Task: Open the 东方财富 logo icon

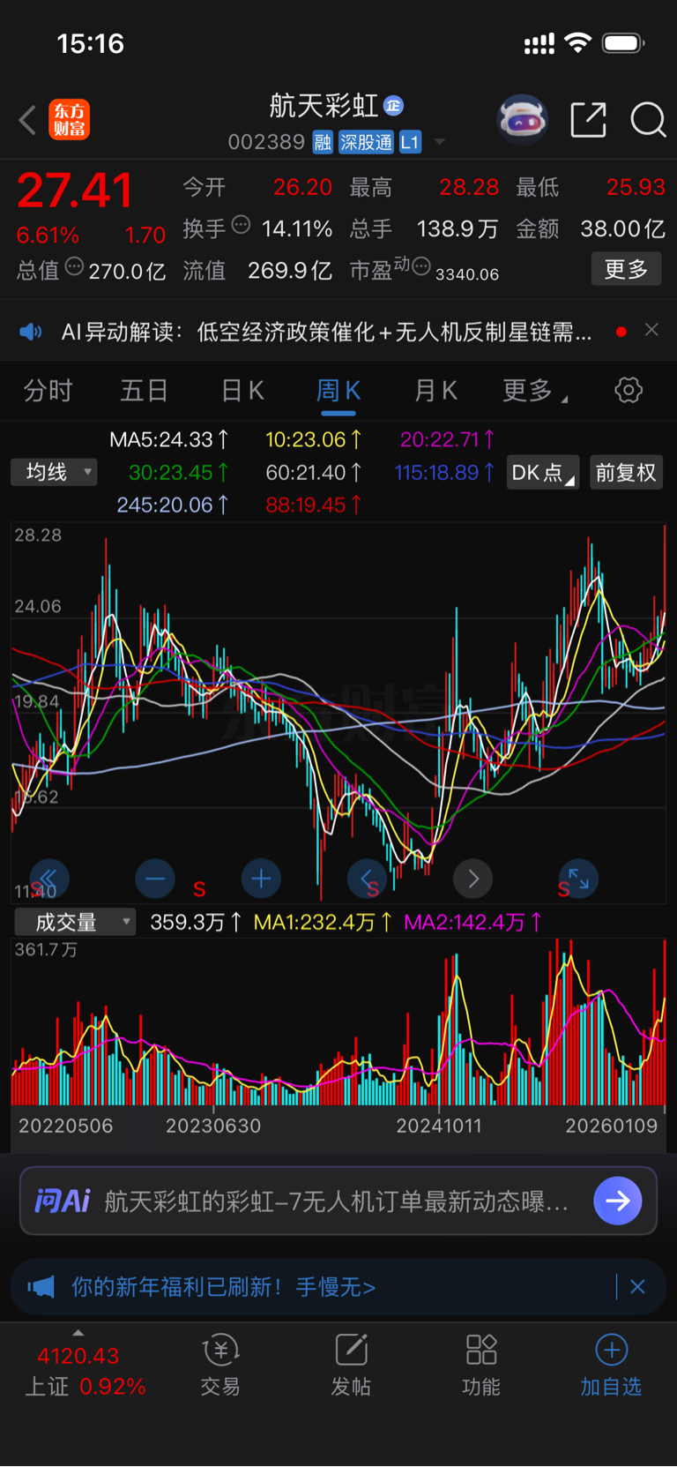Action: pyautogui.click(x=69, y=120)
